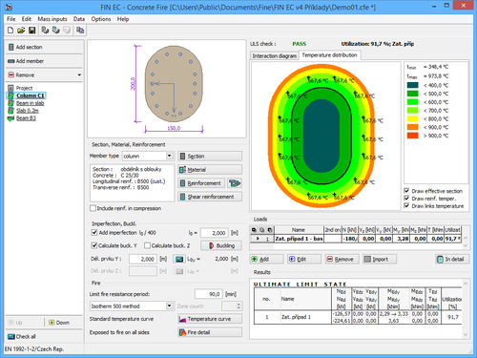Click the dark teal < 400,0 °C swatch
This screenshot has width=477, height=358.
click(412, 85)
